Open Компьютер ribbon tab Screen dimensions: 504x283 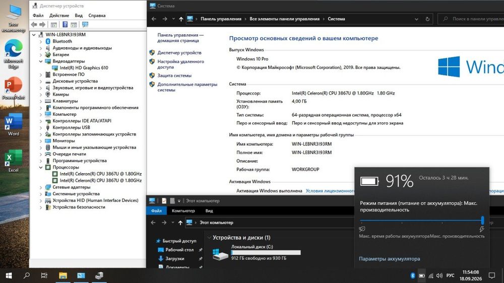[x=183, y=210]
